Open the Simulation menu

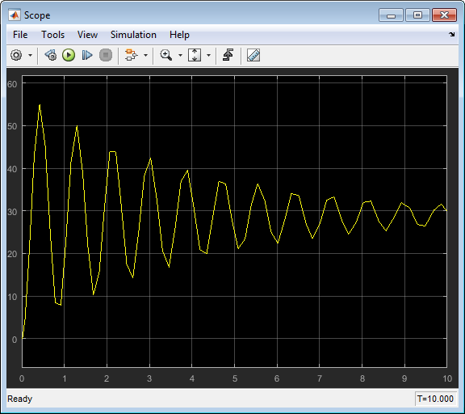(x=133, y=35)
